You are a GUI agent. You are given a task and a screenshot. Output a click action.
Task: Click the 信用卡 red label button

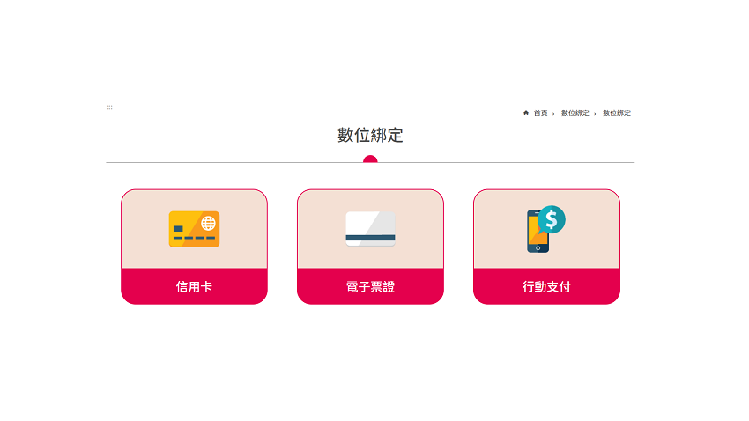point(194,286)
